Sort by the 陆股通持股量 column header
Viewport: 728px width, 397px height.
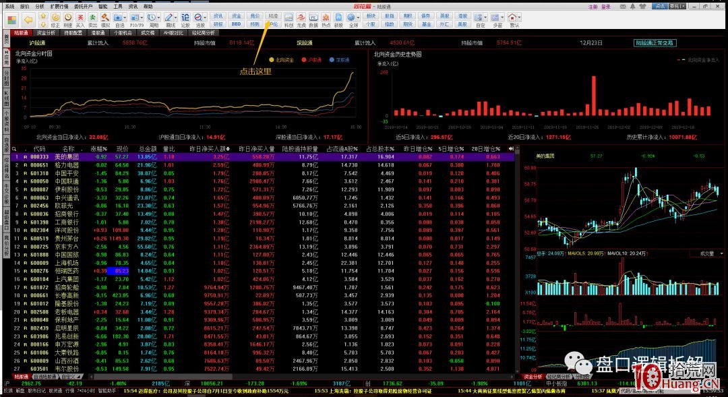[x=301, y=149]
